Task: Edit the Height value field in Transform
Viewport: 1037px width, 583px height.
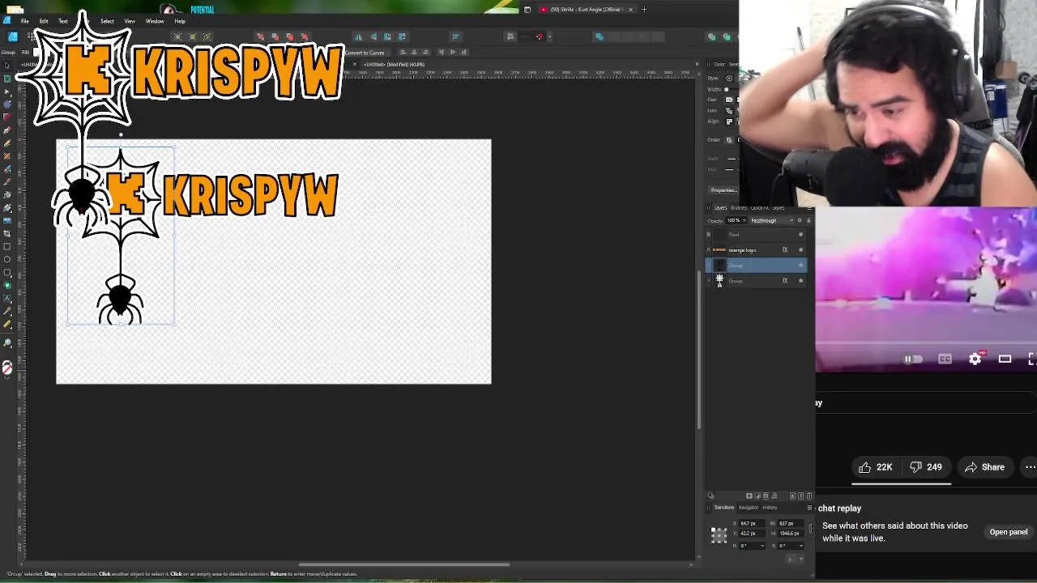Action: tap(791, 533)
